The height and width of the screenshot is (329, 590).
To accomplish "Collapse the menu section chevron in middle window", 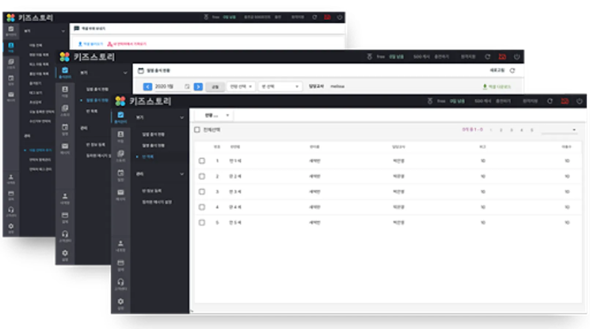I will click(125, 73).
